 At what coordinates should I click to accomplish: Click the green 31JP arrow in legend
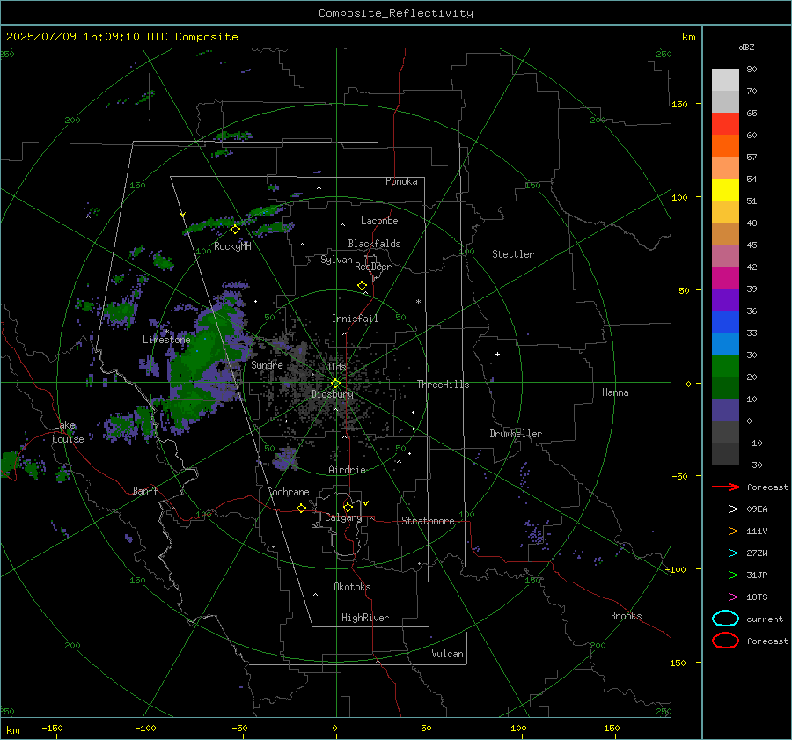pos(725,575)
